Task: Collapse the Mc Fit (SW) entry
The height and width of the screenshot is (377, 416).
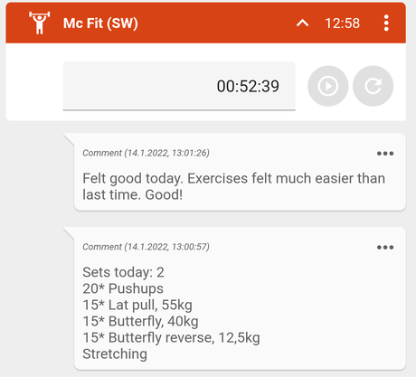Action: tap(302, 24)
